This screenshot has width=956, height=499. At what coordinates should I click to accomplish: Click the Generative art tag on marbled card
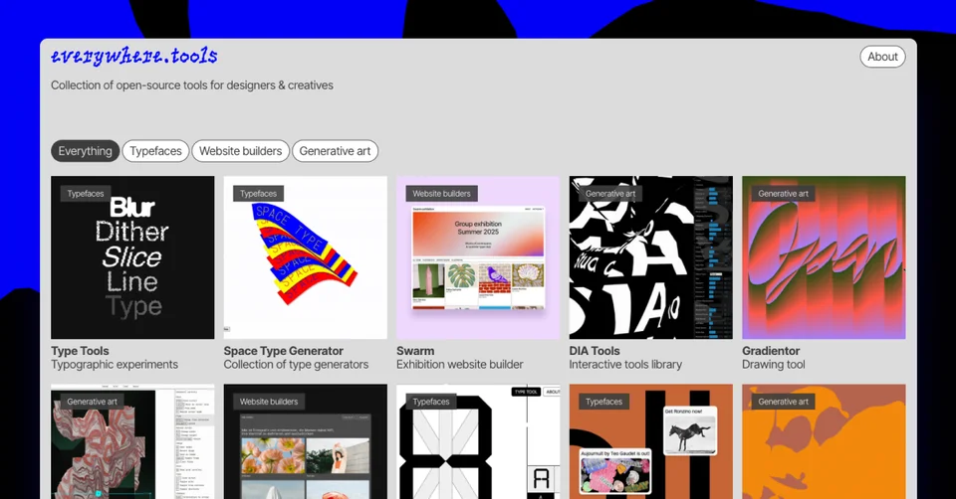click(92, 402)
